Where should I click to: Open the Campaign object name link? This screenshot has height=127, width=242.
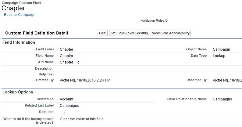point(221,49)
